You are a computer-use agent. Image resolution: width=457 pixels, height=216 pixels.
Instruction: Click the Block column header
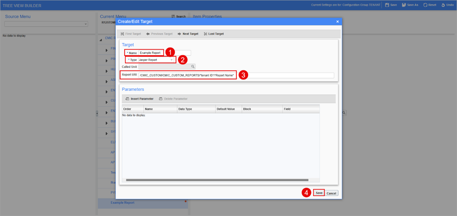tap(262, 109)
